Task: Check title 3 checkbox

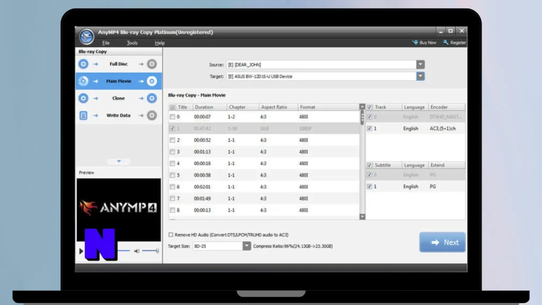Action: click(x=172, y=152)
